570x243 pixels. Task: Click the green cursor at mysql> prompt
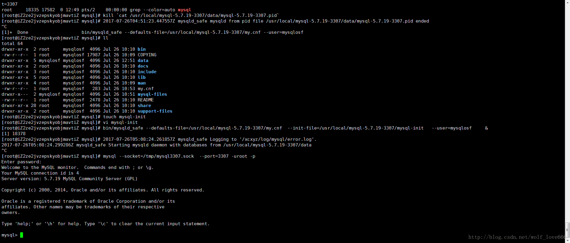(x=21, y=235)
